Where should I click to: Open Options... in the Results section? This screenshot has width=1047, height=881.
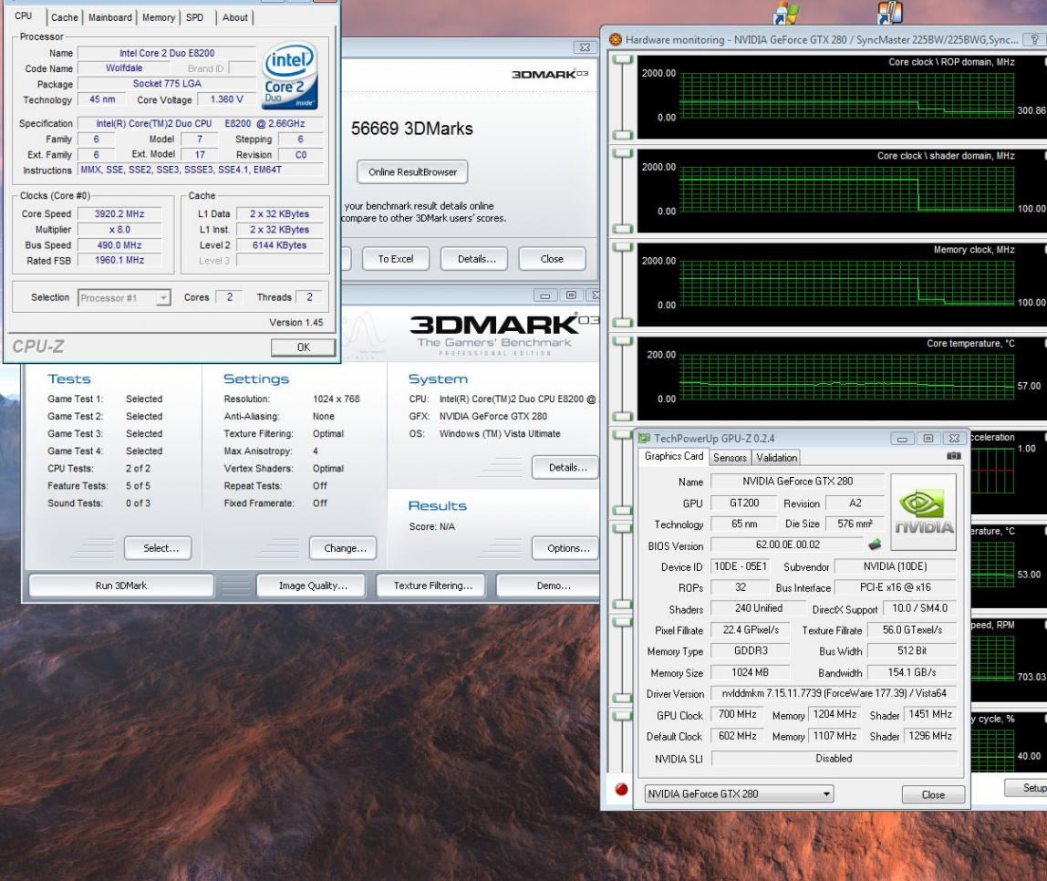point(565,548)
